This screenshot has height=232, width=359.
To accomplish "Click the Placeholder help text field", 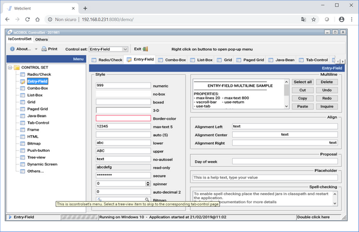I will [x=265, y=178].
